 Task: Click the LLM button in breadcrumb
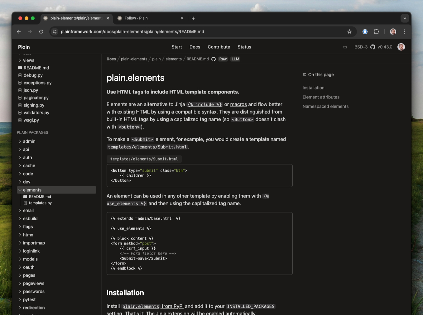click(235, 59)
